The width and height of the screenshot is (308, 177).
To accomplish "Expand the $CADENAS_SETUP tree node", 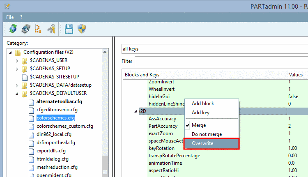I will point(17,69).
